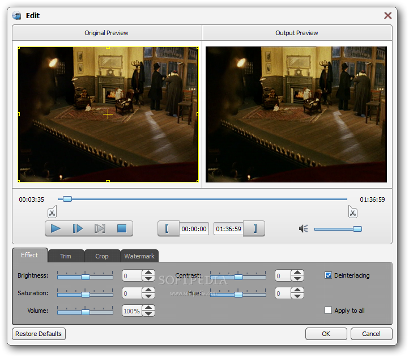This screenshot has height=357, width=409.
Task: Open the Trim tab
Action: [x=66, y=256]
